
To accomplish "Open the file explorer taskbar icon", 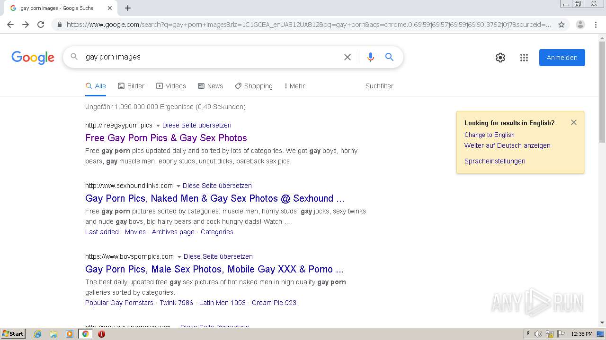I will (53, 334).
